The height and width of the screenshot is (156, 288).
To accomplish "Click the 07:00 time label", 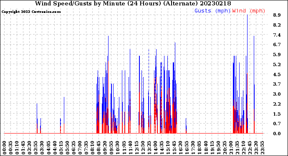I will (80, 148).
